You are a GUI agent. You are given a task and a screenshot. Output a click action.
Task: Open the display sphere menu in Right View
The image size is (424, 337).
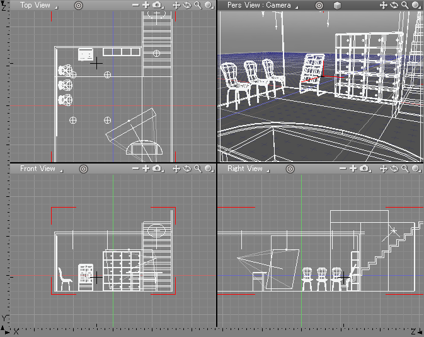pyautogui.click(x=416, y=168)
